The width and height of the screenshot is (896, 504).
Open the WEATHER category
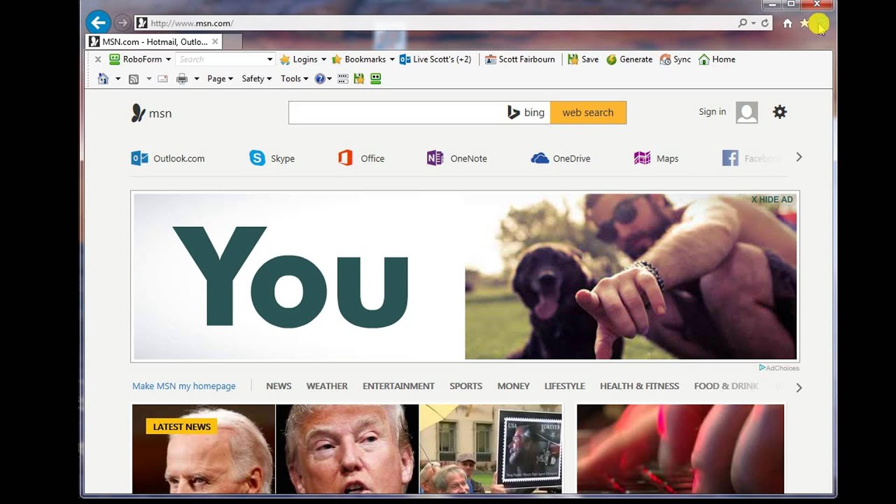tap(327, 386)
